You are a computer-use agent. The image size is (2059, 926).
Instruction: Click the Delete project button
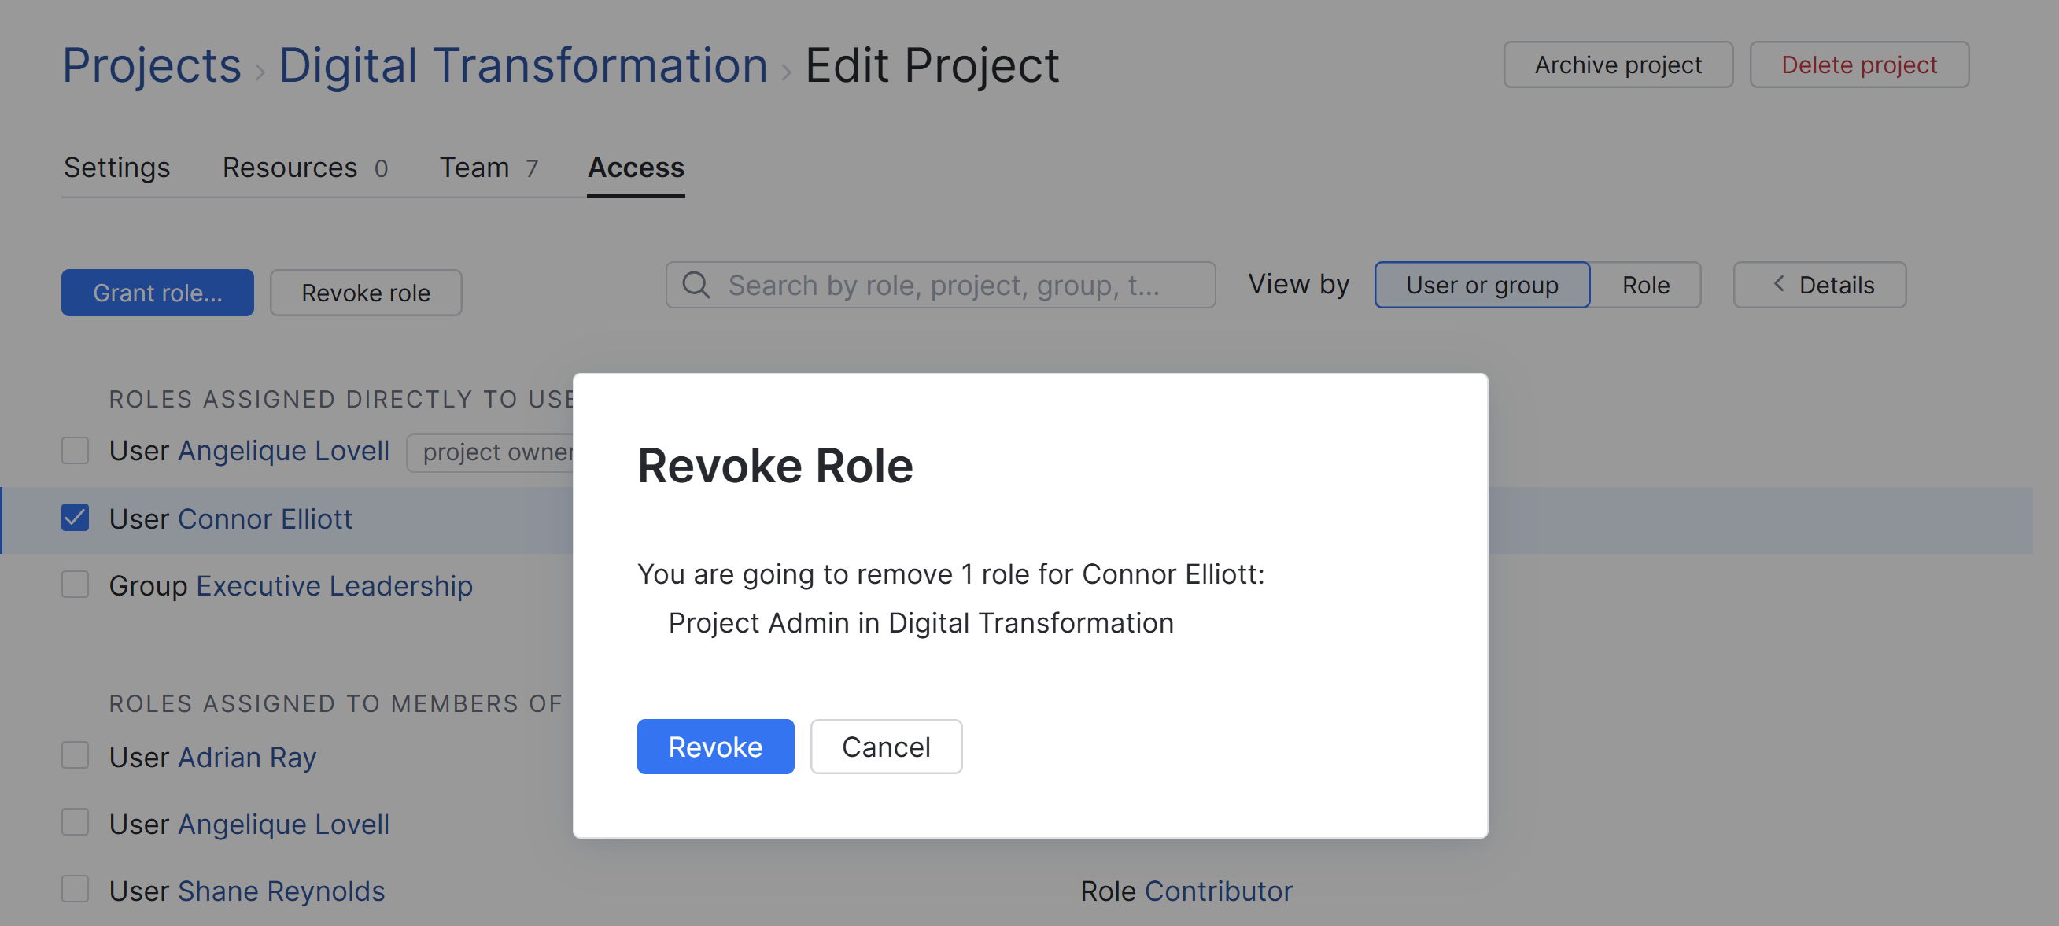(x=1858, y=65)
